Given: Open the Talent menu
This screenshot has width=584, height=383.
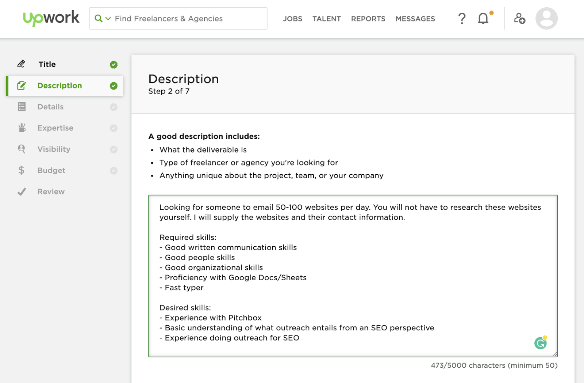Looking at the screenshot, I should [x=326, y=19].
